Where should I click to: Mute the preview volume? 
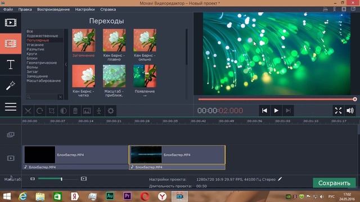point(350,111)
